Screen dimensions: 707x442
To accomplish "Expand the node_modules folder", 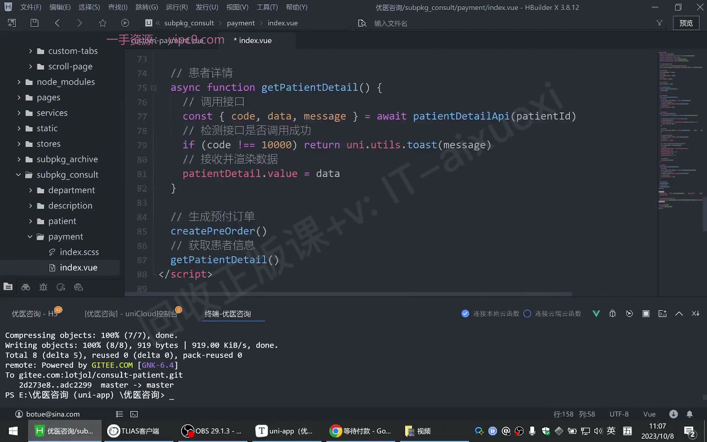I will (19, 82).
